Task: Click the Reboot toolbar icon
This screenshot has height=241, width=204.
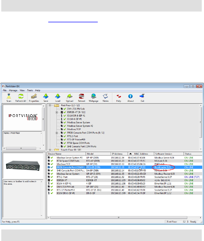Action: pyautogui.click(x=81, y=98)
